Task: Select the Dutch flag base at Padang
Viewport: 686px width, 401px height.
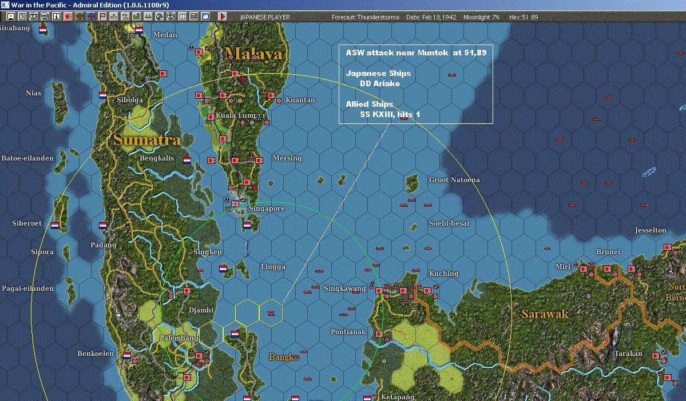Action: 103,226
